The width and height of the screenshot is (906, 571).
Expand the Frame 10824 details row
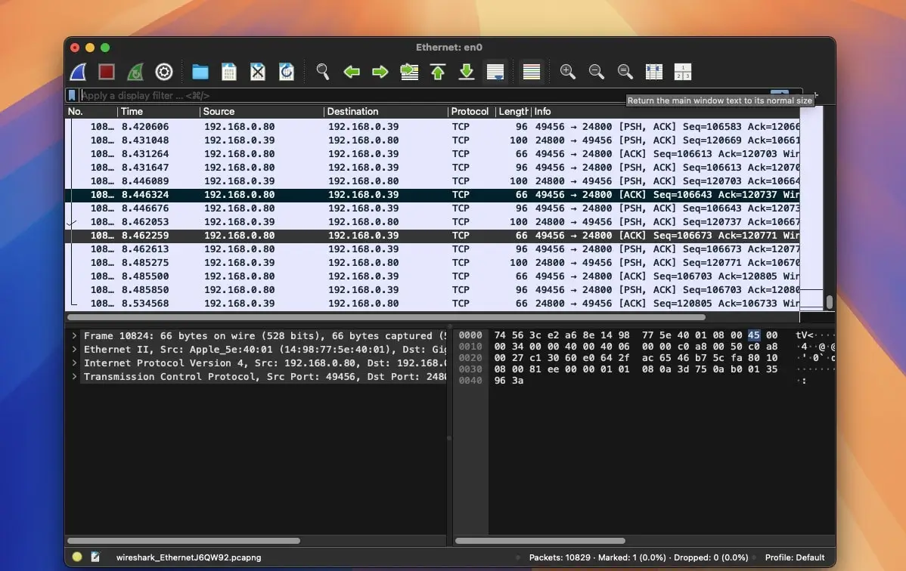point(75,335)
